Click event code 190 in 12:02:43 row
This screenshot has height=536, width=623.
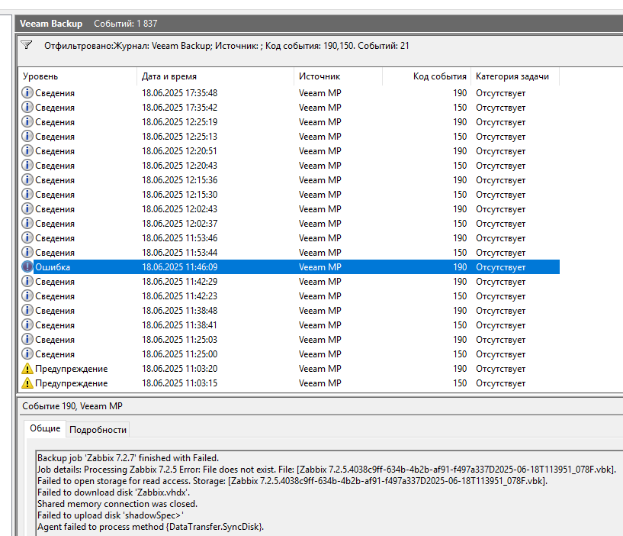click(460, 209)
